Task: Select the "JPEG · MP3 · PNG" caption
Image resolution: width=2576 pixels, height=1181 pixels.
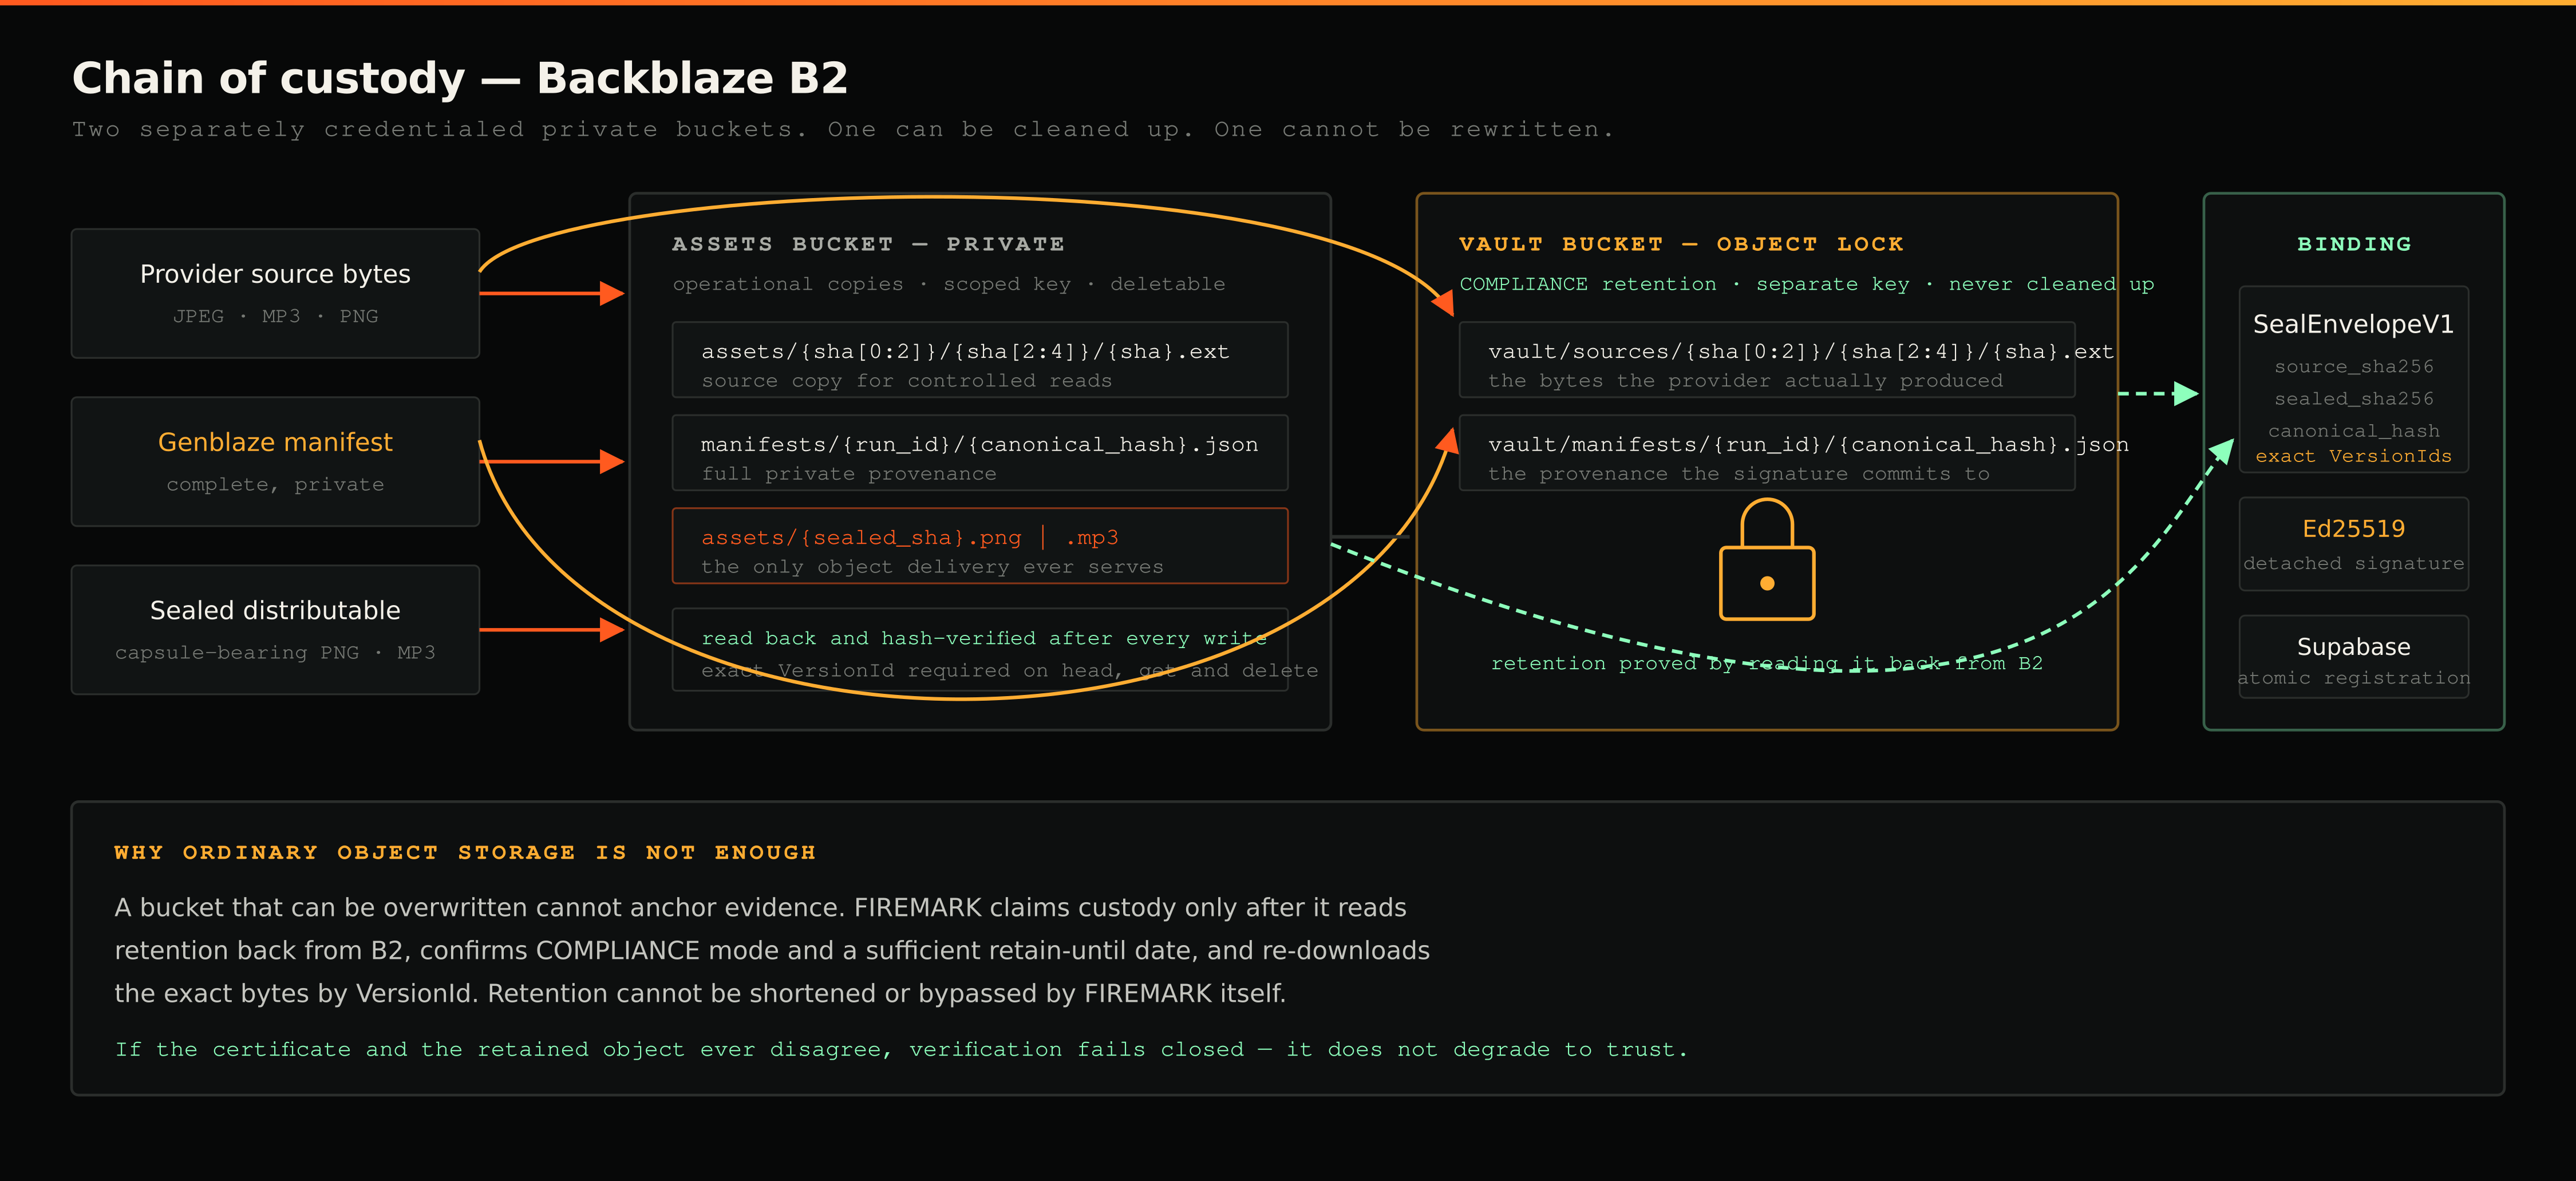Action: (x=275, y=316)
